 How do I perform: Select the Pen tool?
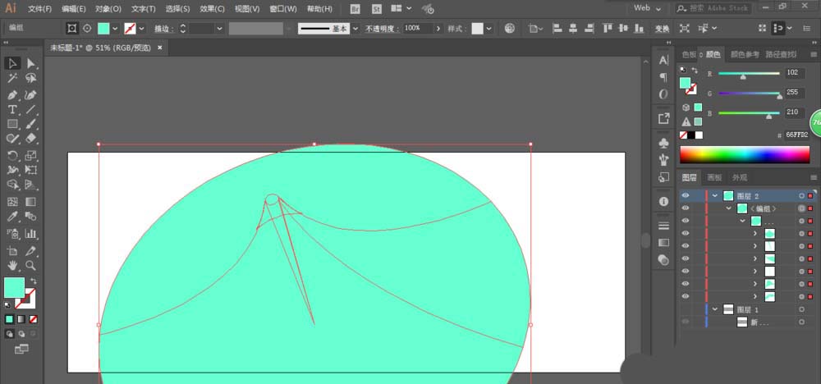click(x=12, y=95)
